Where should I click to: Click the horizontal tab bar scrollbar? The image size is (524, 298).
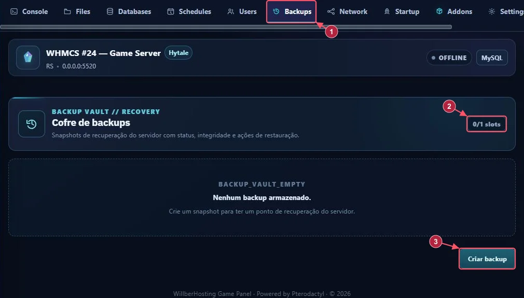pyautogui.click(x=226, y=27)
